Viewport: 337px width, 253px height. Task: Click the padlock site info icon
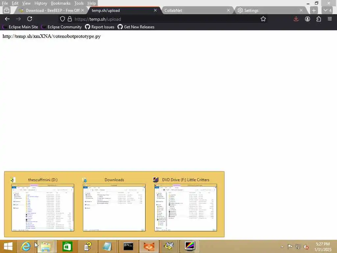pos(70,19)
